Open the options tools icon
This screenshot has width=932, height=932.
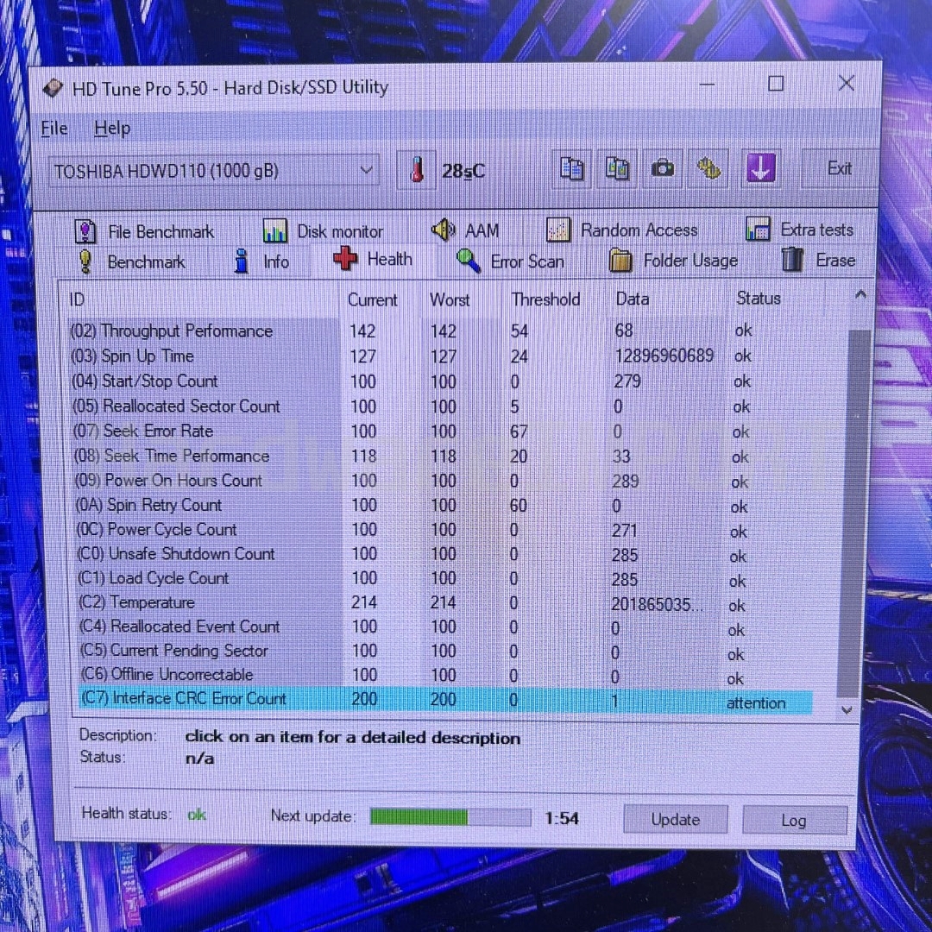coord(708,168)
